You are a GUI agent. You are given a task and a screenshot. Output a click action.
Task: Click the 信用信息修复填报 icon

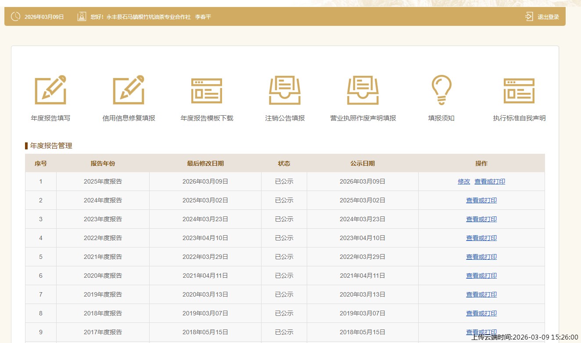tap(129, 90)
